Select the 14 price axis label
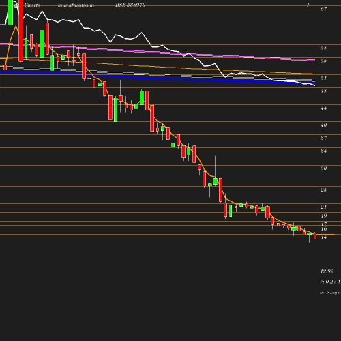Viewport: 341px width, 341px height. point(323,237)
